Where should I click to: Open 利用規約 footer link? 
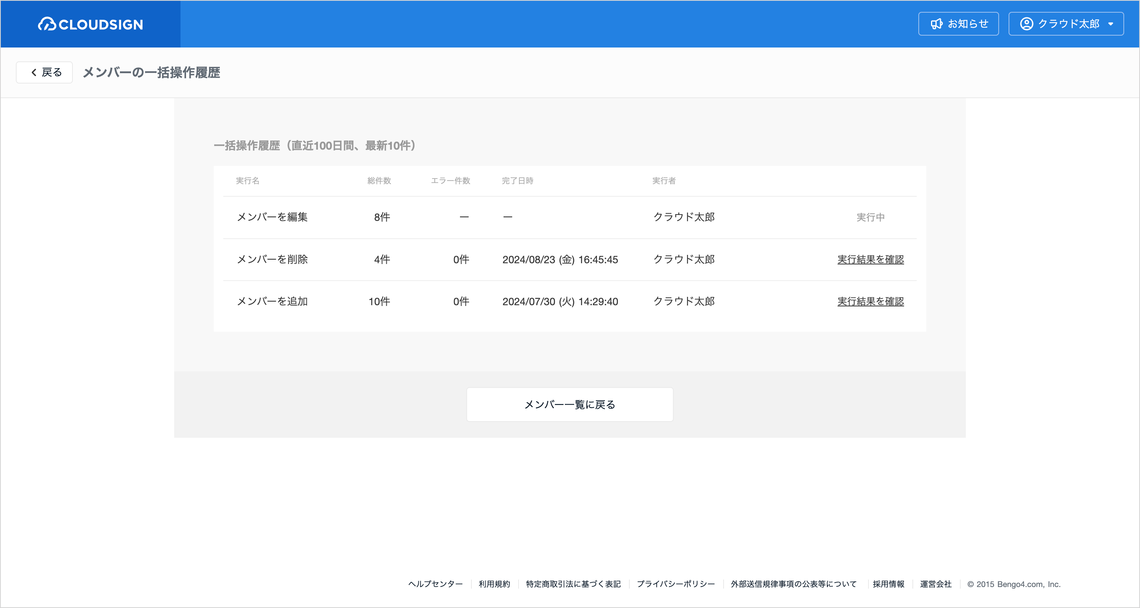pyautogui.click(x=494, y=584)
